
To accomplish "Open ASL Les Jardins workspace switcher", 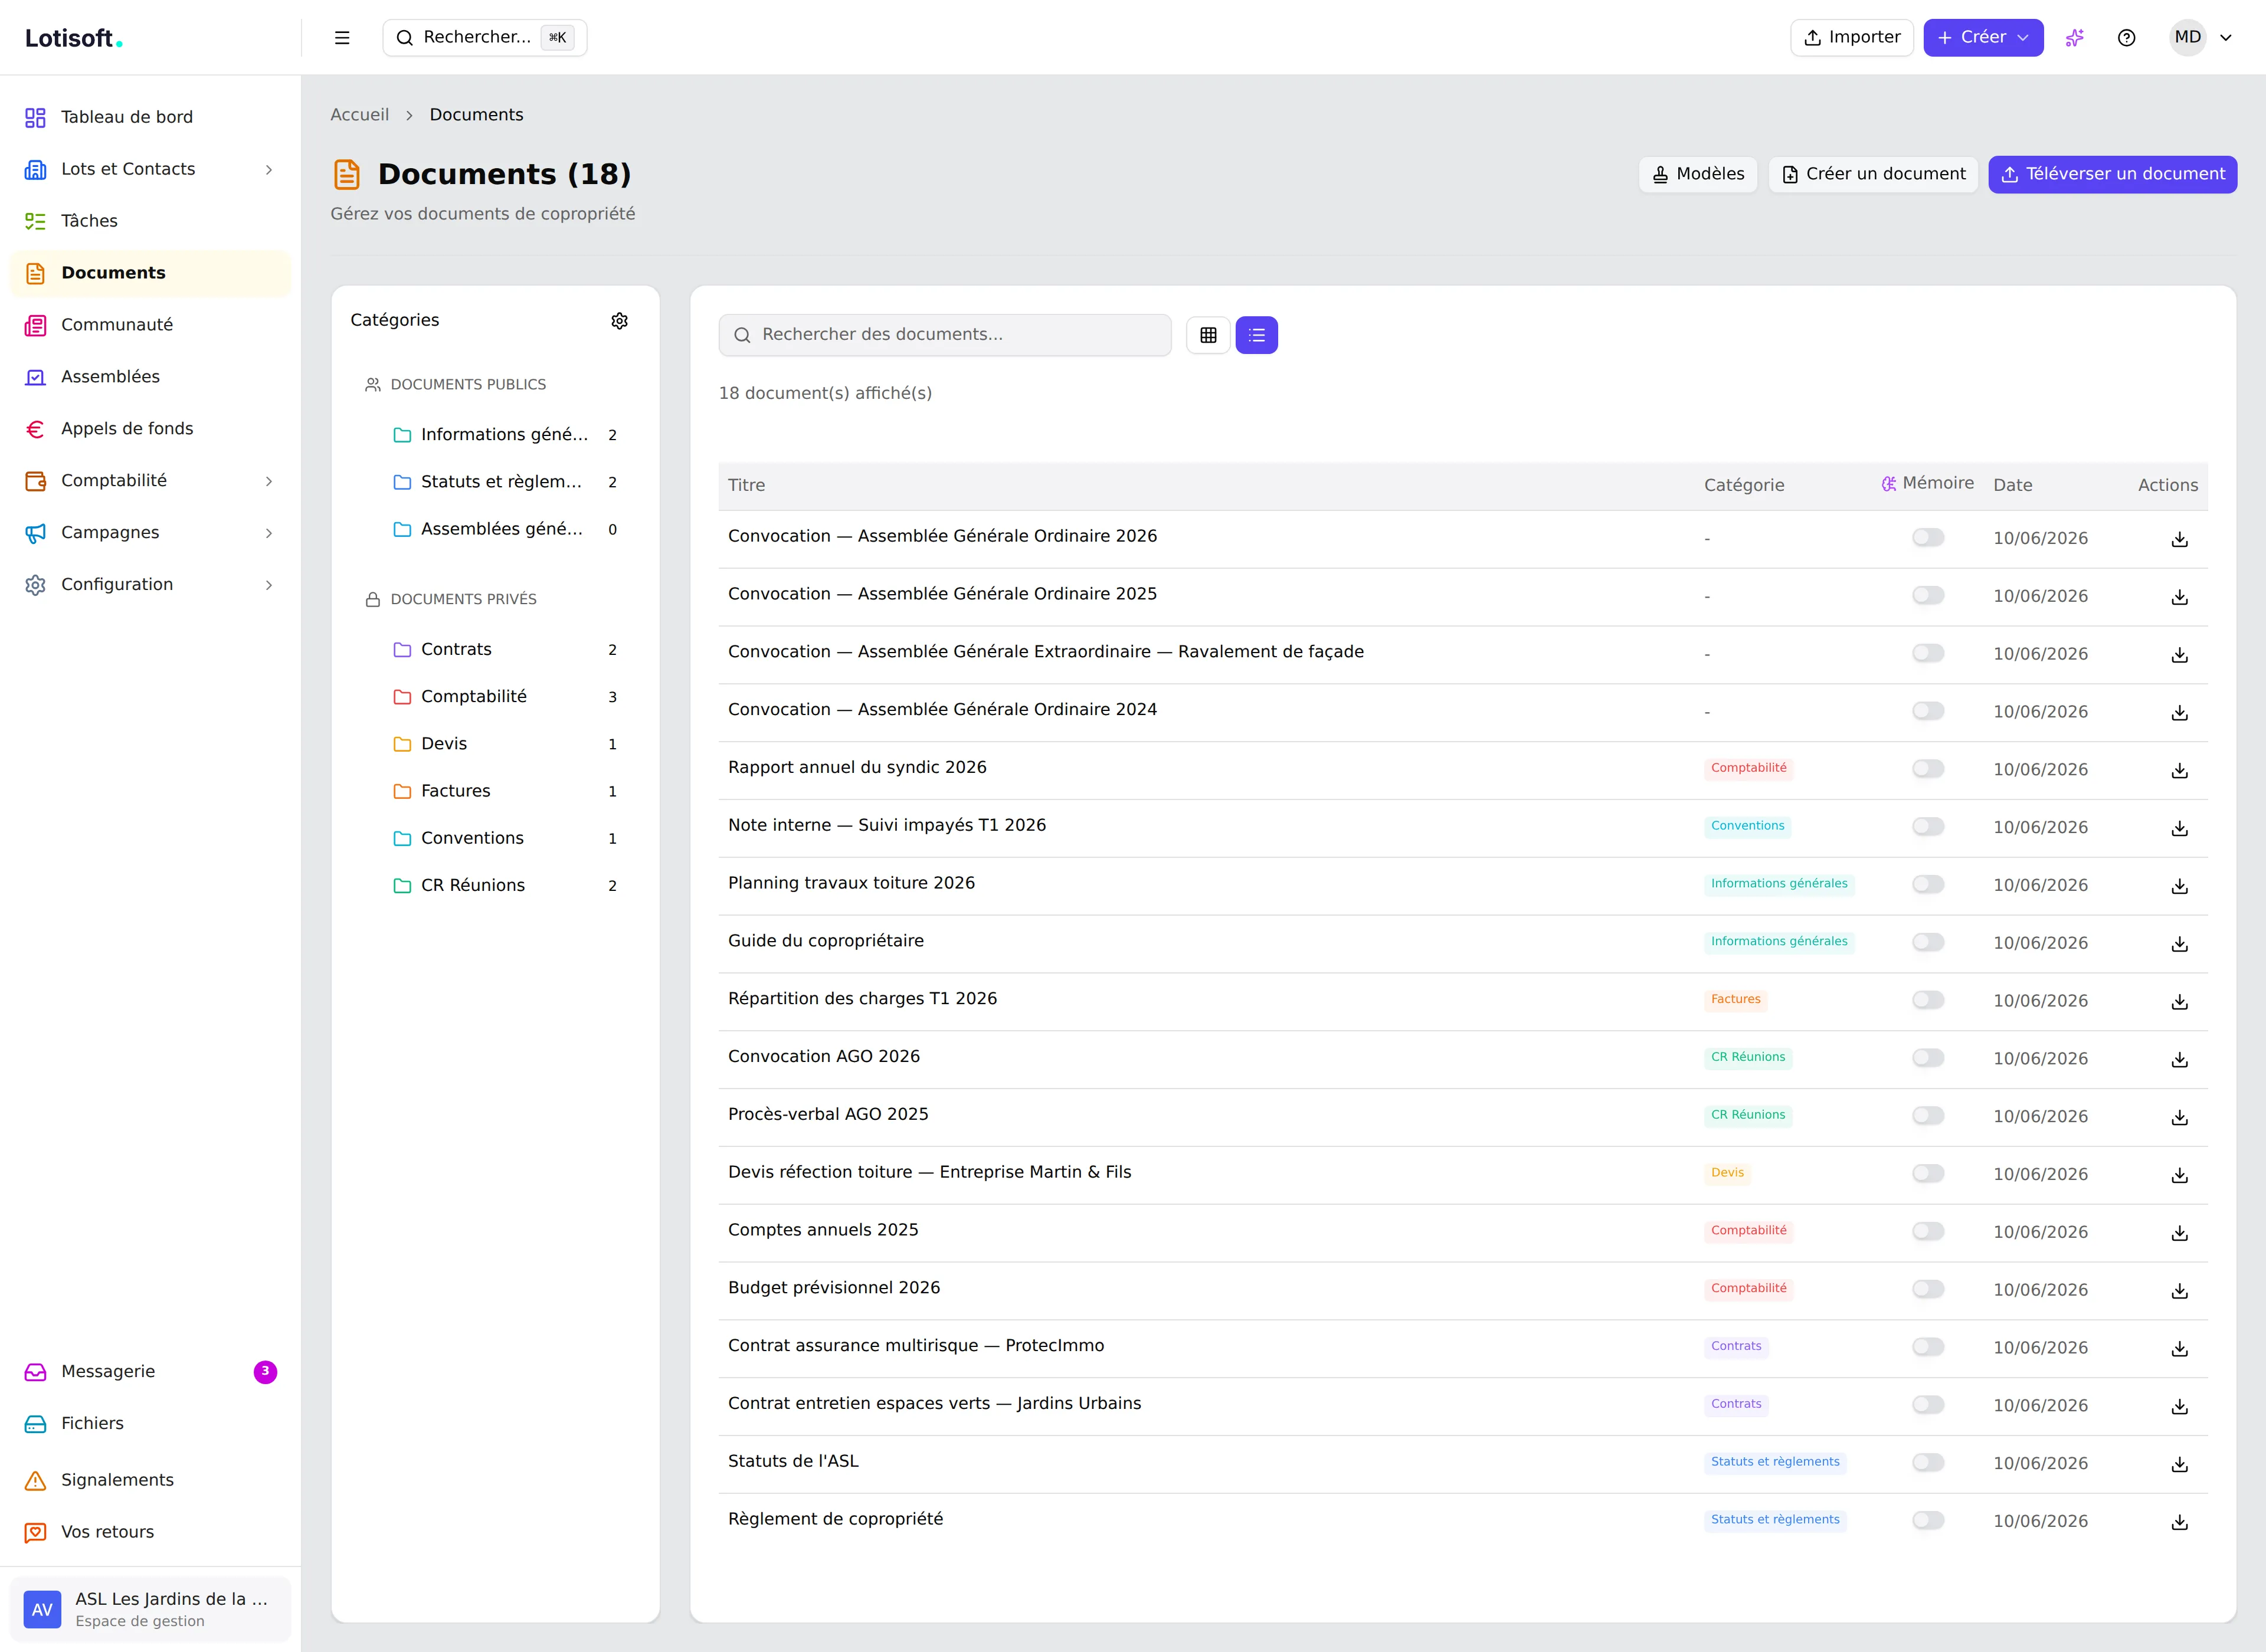I will (150, 1609).
